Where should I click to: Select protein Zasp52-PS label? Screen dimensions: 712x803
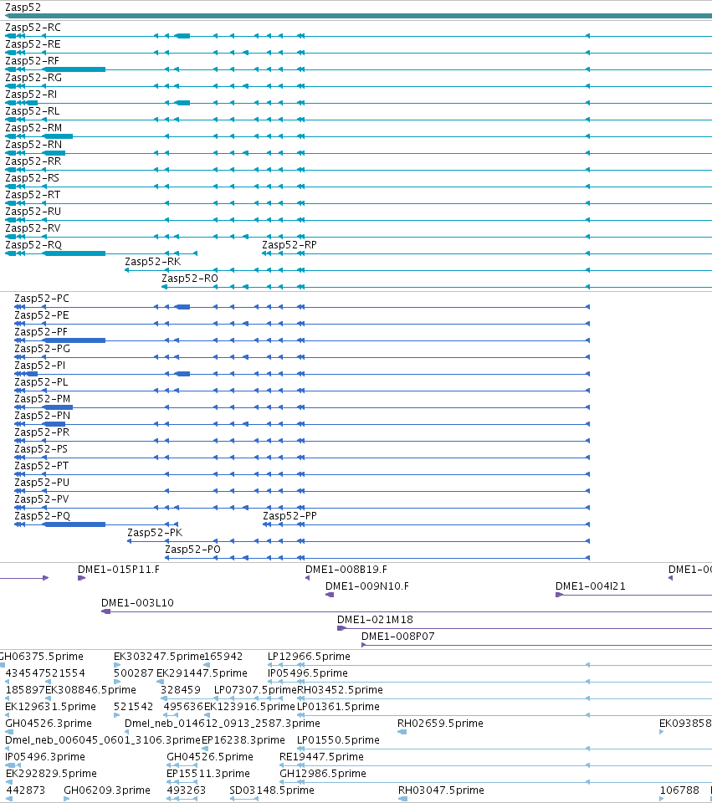click(x=41, y=449)
